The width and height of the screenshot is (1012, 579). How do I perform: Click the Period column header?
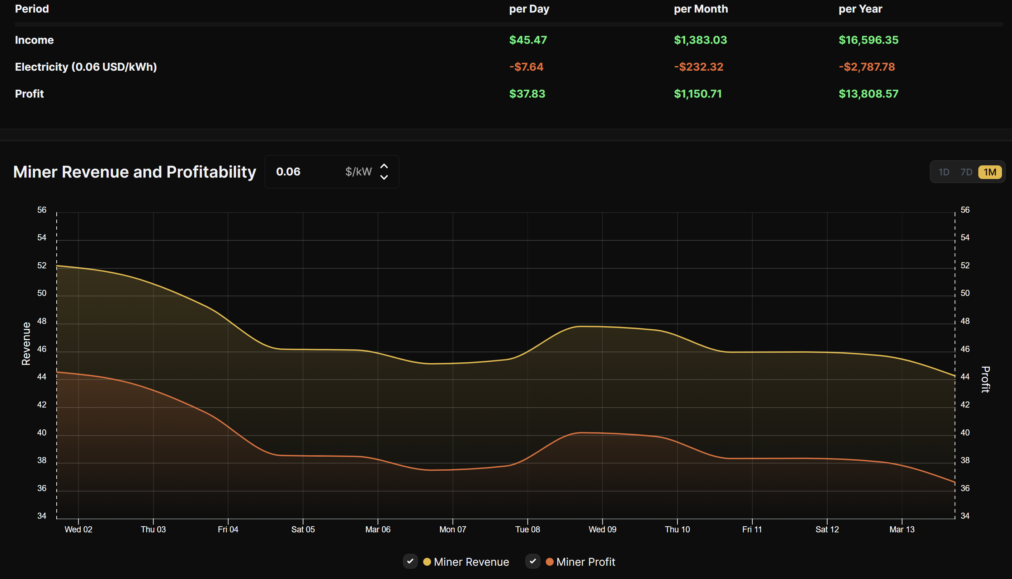[x=32, y=9]
